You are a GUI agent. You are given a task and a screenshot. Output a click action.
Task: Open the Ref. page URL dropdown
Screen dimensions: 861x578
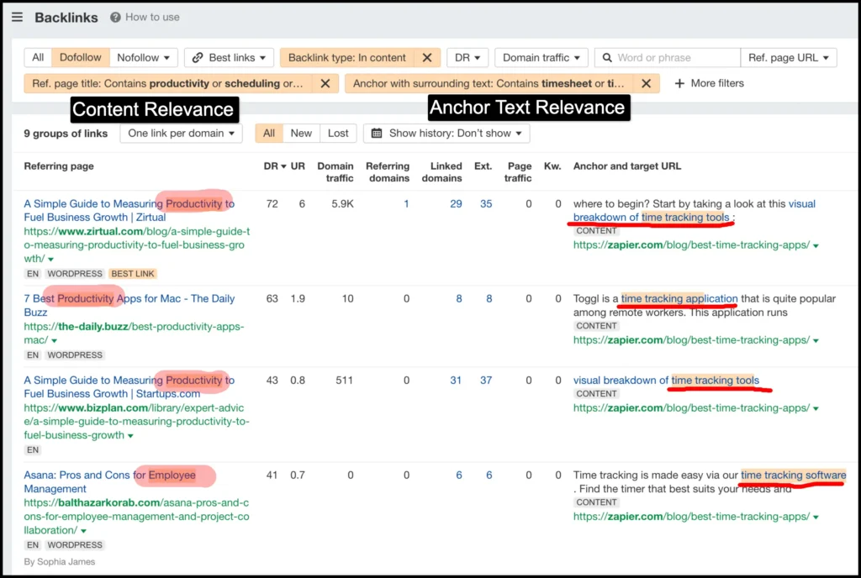point(789,58)
